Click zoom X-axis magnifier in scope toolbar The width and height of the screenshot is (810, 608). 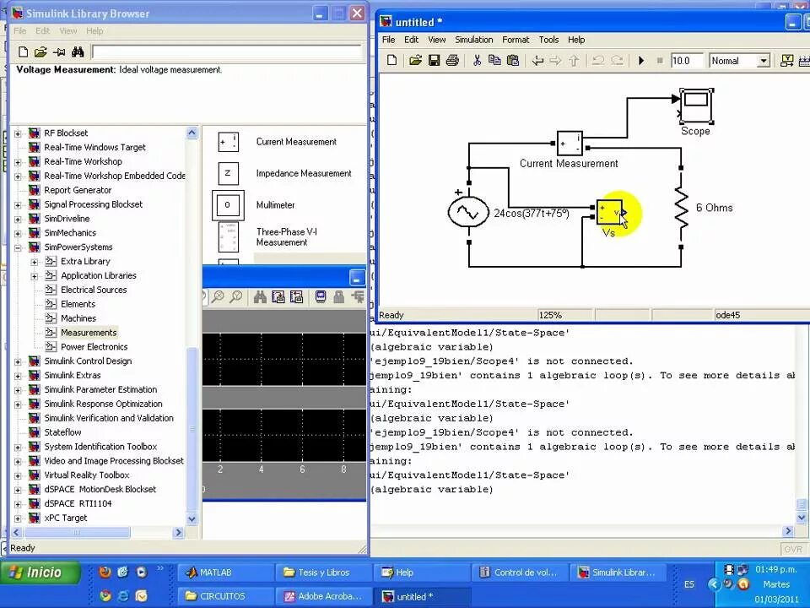[x=218, y=296]
